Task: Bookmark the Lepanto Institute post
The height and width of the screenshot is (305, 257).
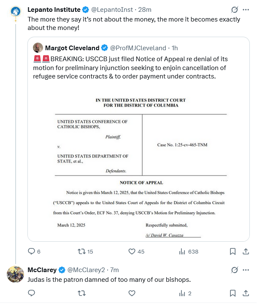Action: click(x=233, y=251)
